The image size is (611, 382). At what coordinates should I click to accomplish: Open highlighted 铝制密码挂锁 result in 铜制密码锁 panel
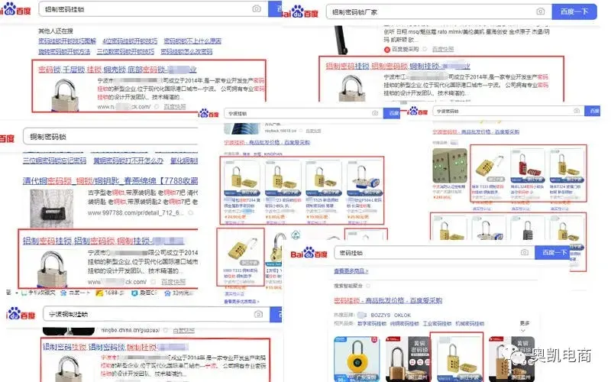[103, 241]
